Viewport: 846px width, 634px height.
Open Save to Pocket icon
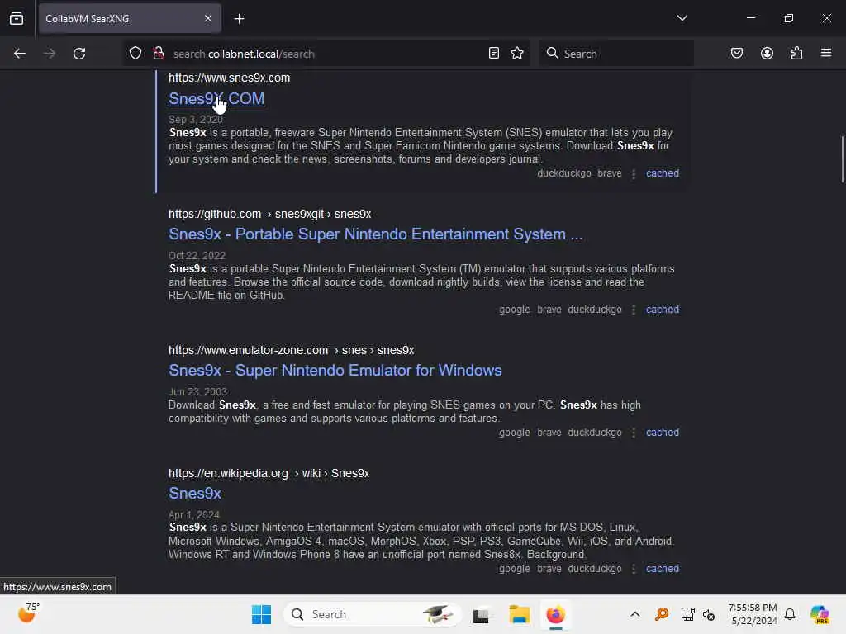pyautogui.click(x=737, y=53)
